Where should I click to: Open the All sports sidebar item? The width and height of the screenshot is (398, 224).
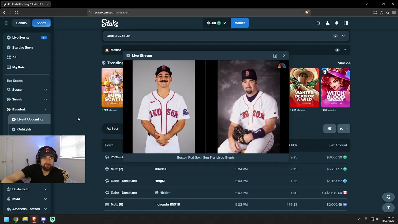(27, 57)
